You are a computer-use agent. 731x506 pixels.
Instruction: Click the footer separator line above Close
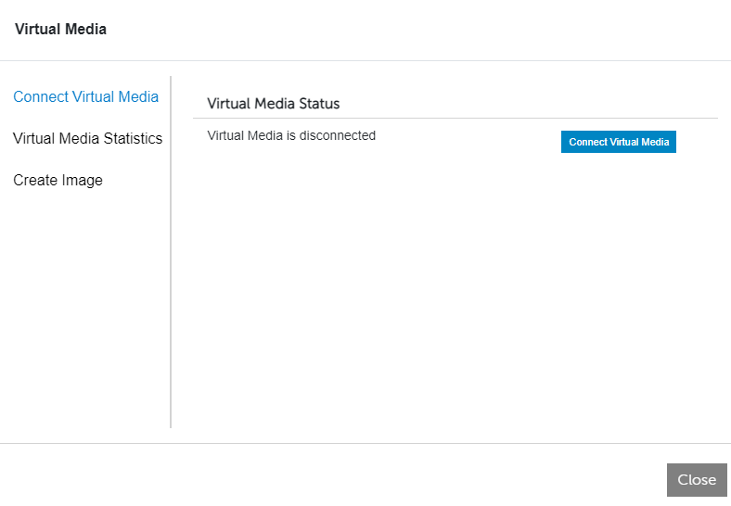(x=365, y=443)
